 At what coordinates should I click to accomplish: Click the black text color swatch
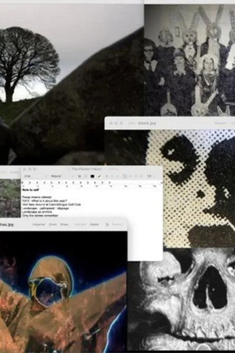[92, 176]
